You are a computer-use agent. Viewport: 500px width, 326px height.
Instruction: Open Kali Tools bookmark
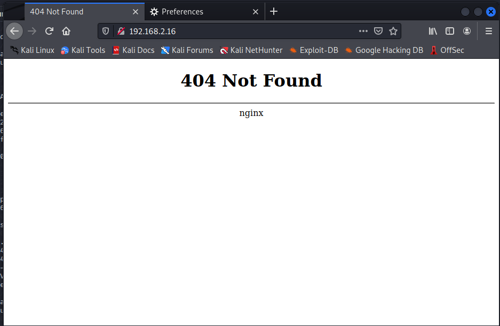[x=83, y=50]
